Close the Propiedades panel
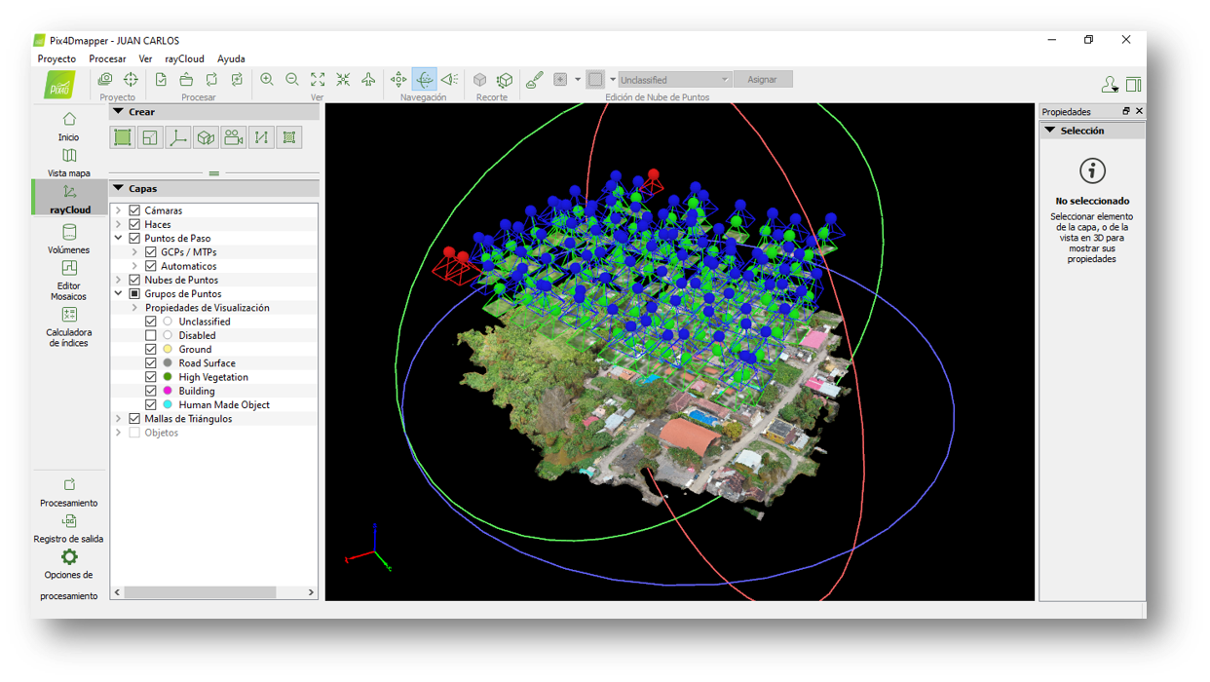This screenshot has height=682, width=1210. (1139, 111)
